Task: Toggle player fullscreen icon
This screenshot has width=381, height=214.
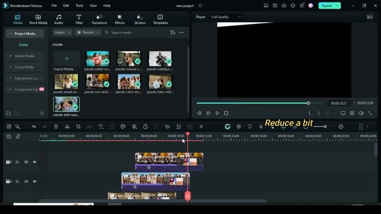Action: 370,113
